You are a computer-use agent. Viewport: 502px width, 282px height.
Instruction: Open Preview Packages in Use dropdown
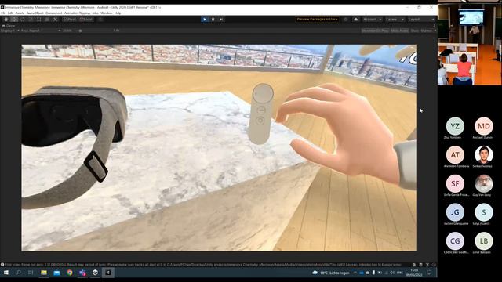pyautogui.click(x=317, y=20)
